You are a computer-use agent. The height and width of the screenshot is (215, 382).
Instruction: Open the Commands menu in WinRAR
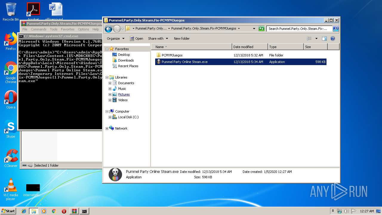tap(38, 29)
